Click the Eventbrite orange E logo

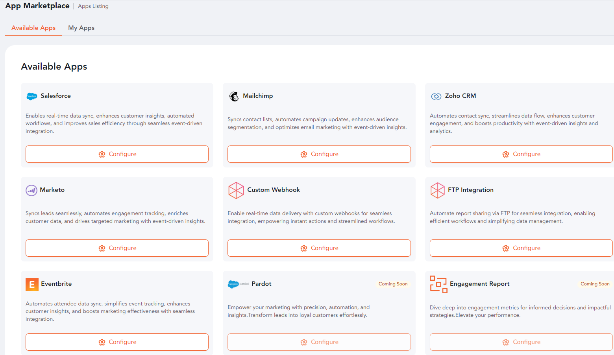(x=32, y=284)
